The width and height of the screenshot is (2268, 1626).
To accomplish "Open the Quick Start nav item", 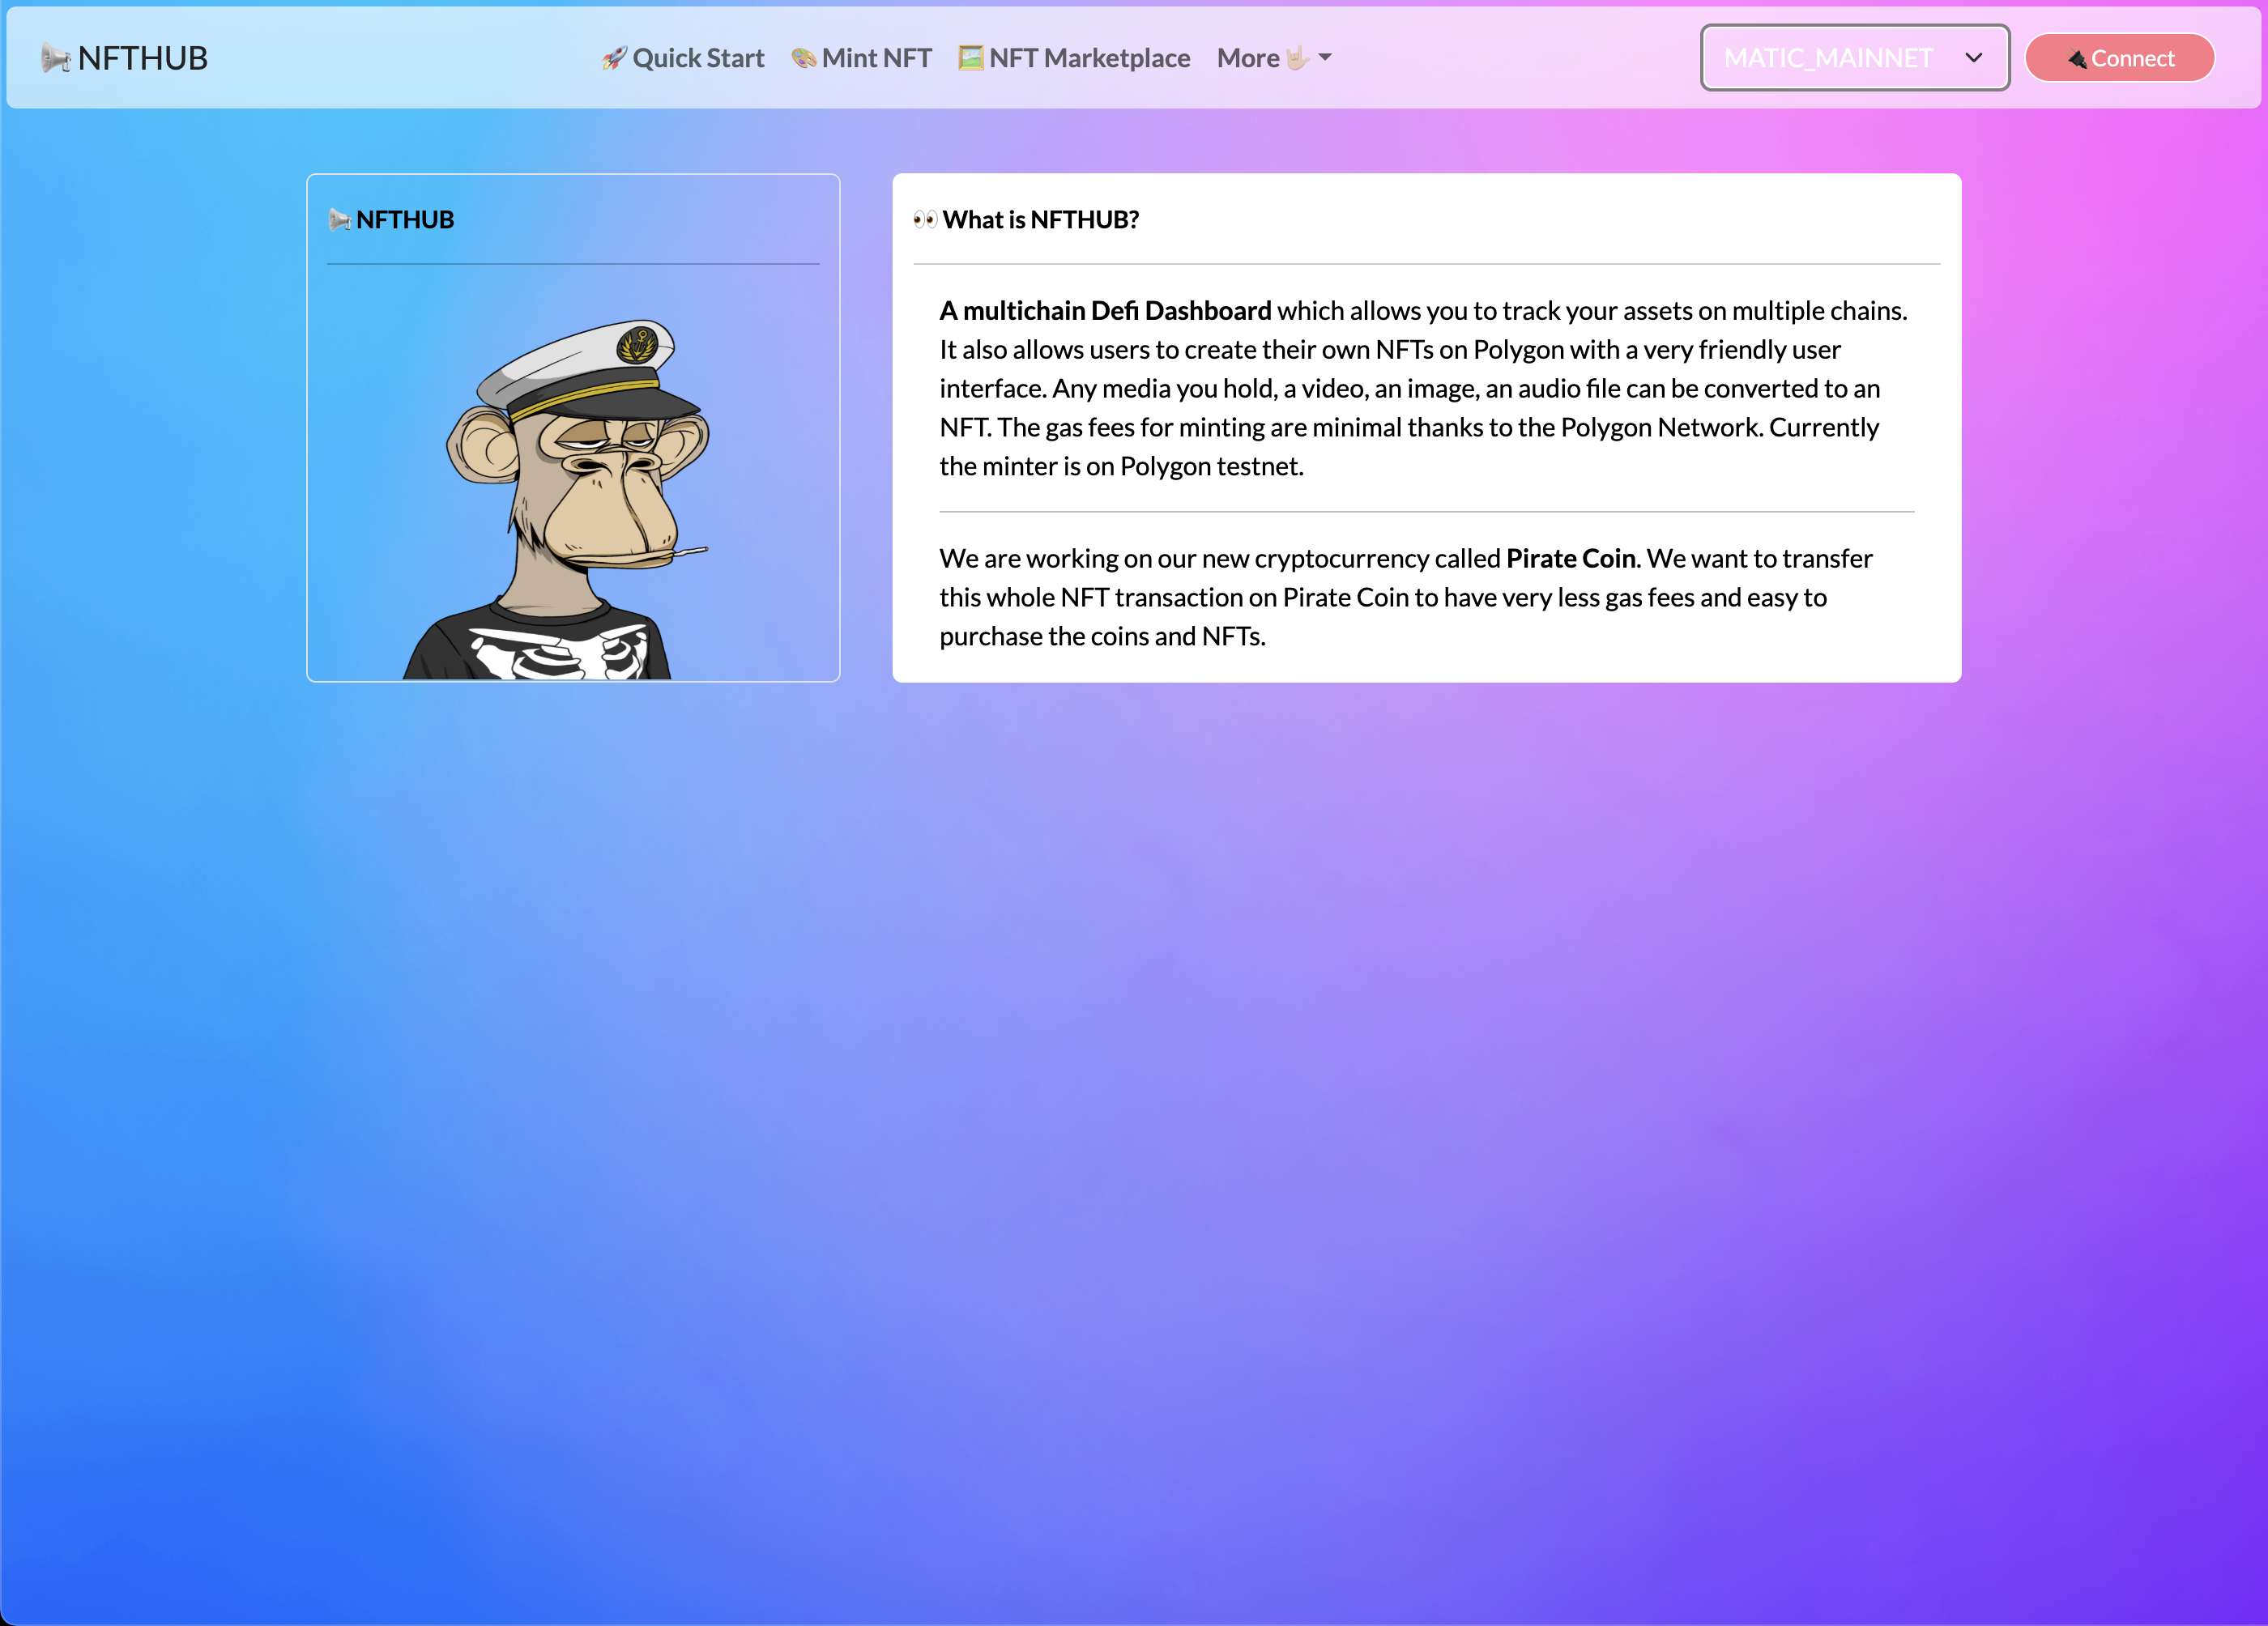I will tap(698, 58).
